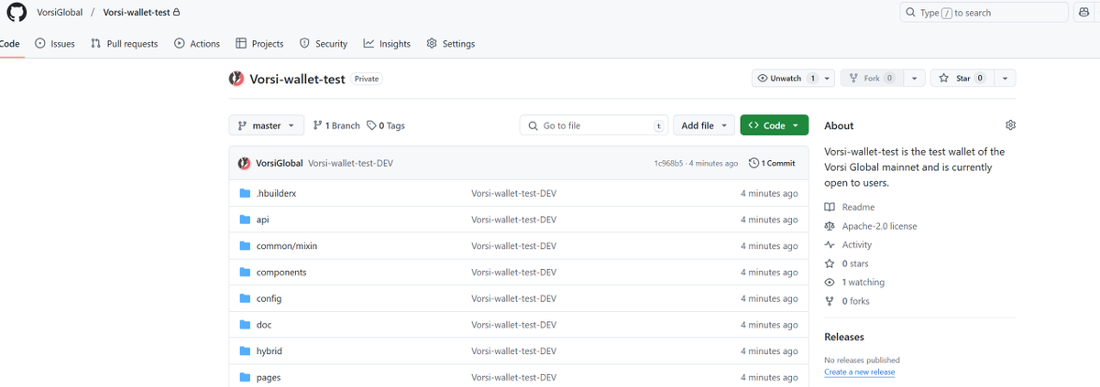Switch to the Pull requests tab
Viewport: 1100px width, 387px height.
125,43
